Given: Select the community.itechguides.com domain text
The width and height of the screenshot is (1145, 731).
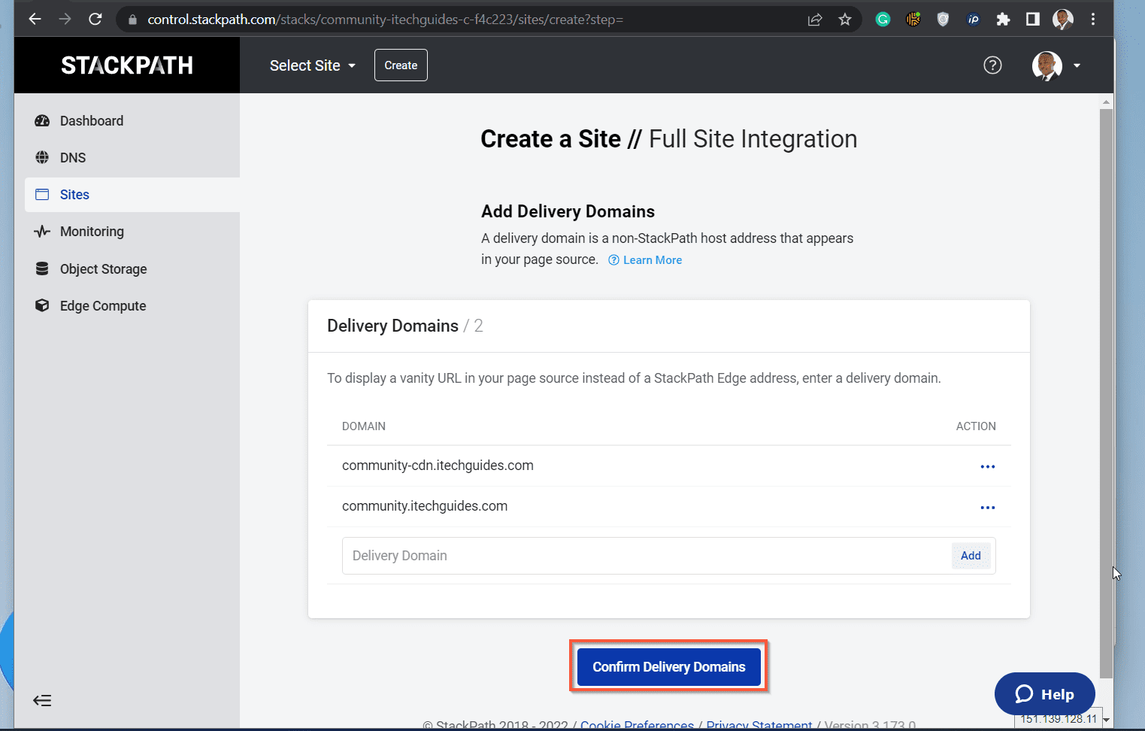Looking at the screenshot, I should point(425,506).
